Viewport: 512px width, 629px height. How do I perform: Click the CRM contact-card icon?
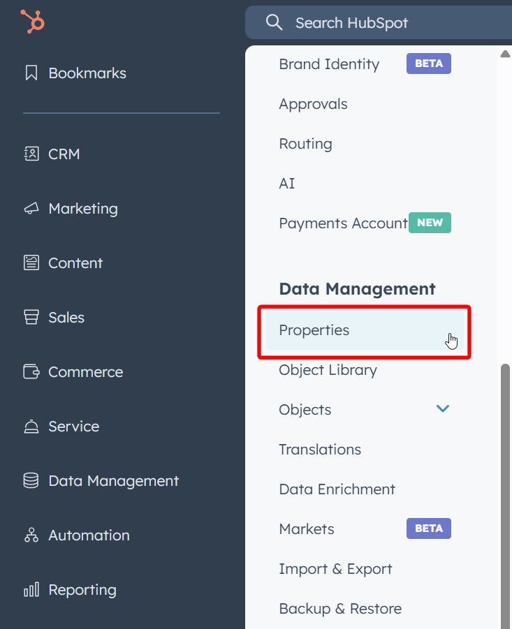click(x=31, y=154)
